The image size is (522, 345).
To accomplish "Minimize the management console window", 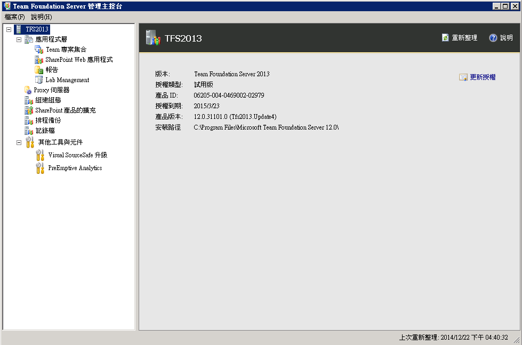I will pos(497,6).
